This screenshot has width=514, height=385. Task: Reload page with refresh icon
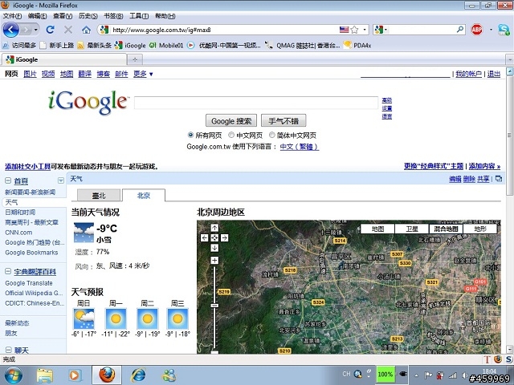tap(50, 30)
